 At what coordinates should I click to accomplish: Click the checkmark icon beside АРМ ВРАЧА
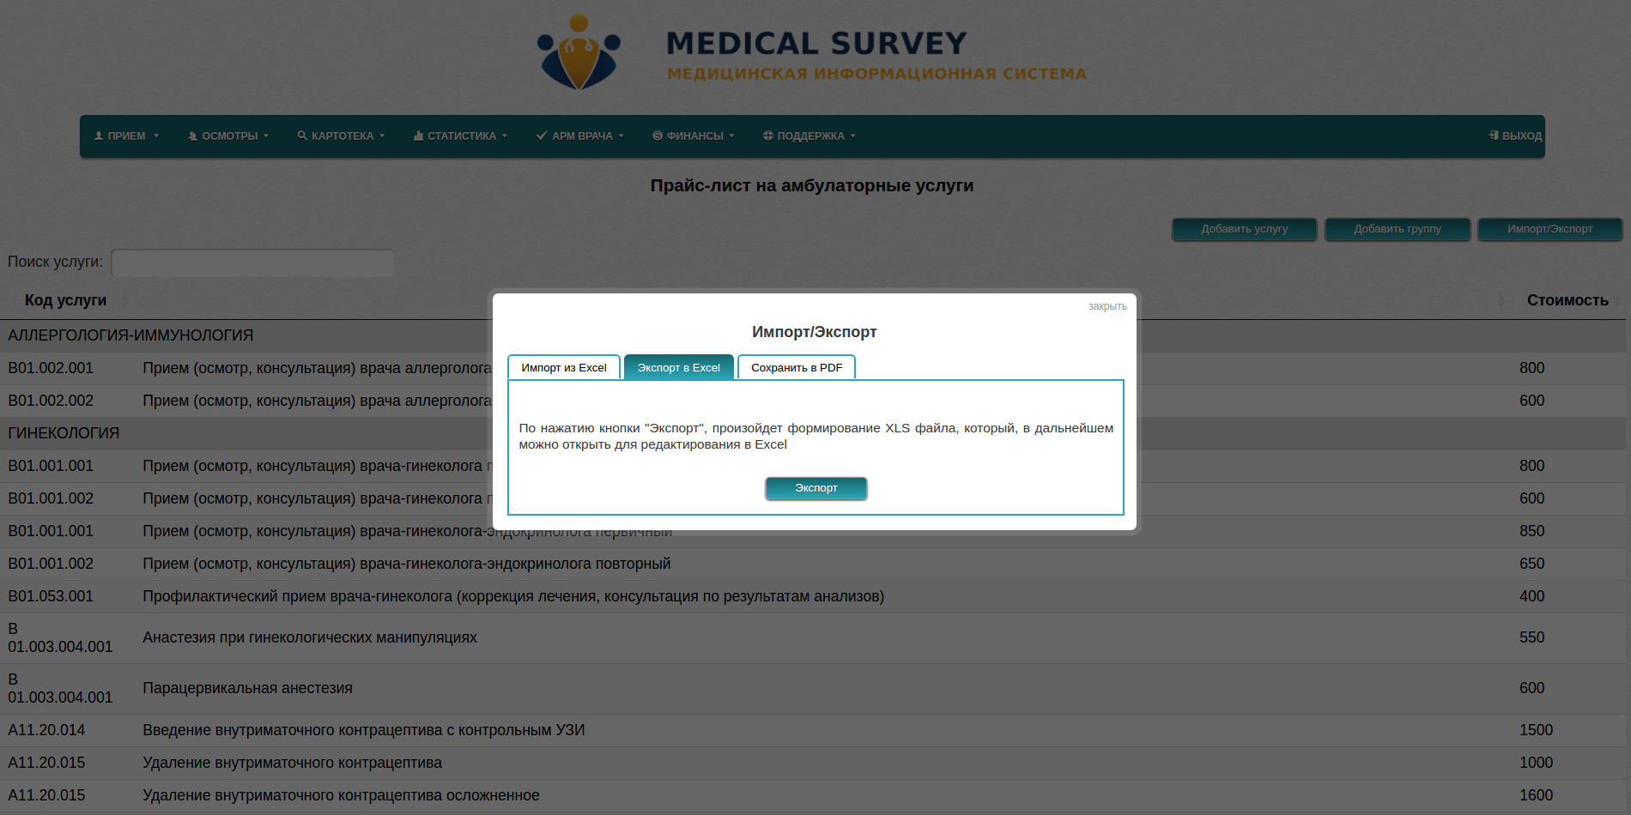click(542, 136)
